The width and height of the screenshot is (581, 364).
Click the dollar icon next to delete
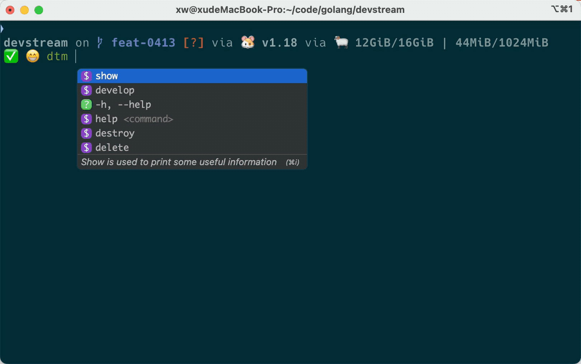86,148
